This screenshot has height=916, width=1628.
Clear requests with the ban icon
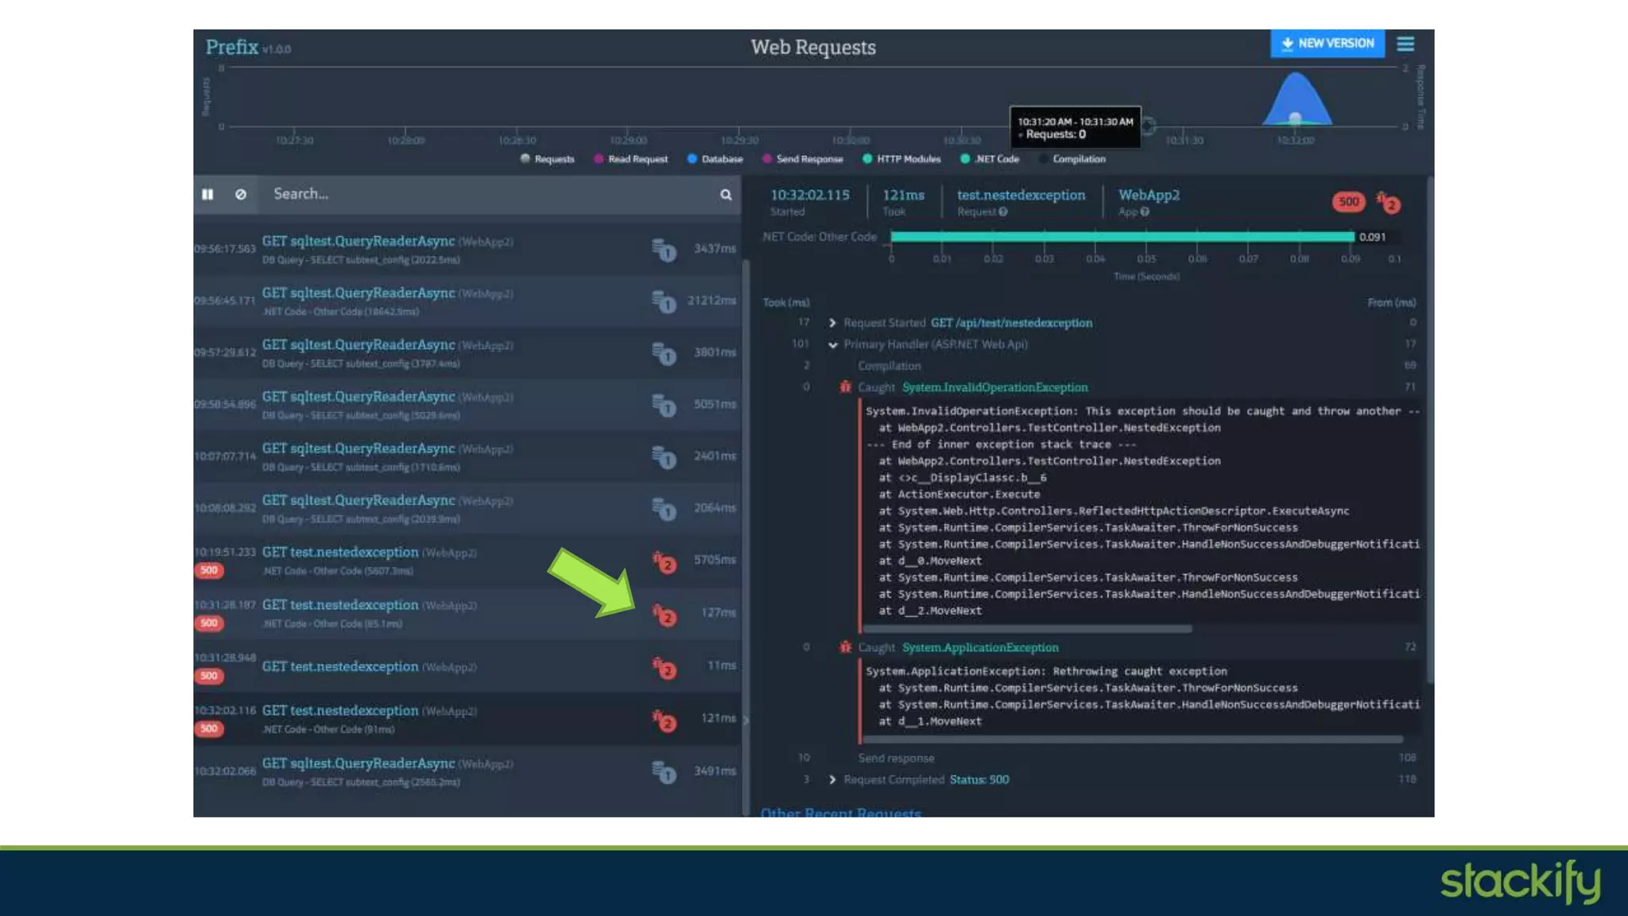[x=241, y=194]
